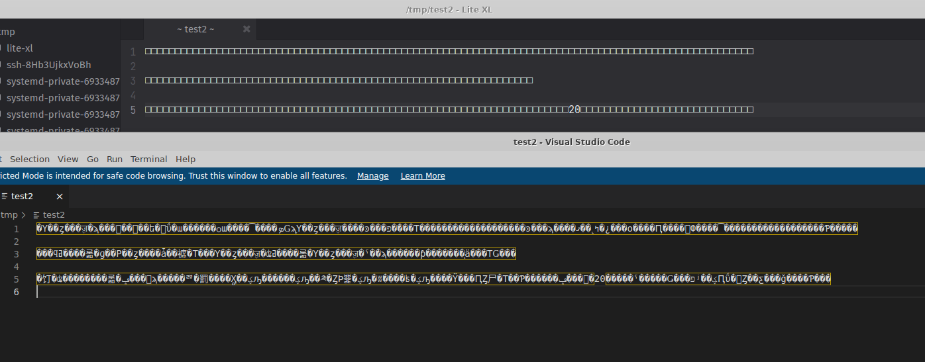Viewport: 925px width, 362px height.
Task: Click the breadcrumb file icon before test2
Action: click(x=36, y=215)
